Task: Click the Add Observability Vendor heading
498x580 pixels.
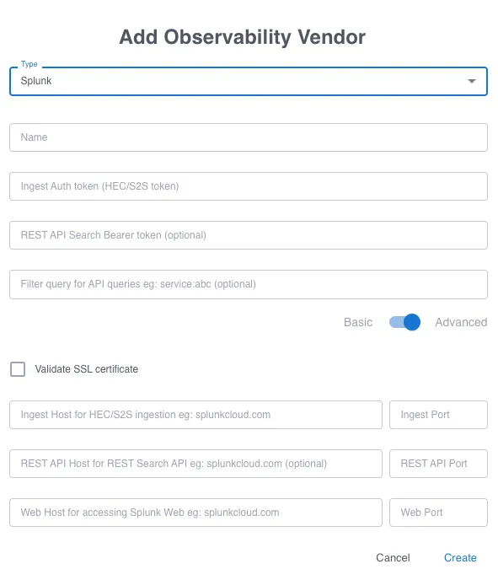Action: point(242,37)
